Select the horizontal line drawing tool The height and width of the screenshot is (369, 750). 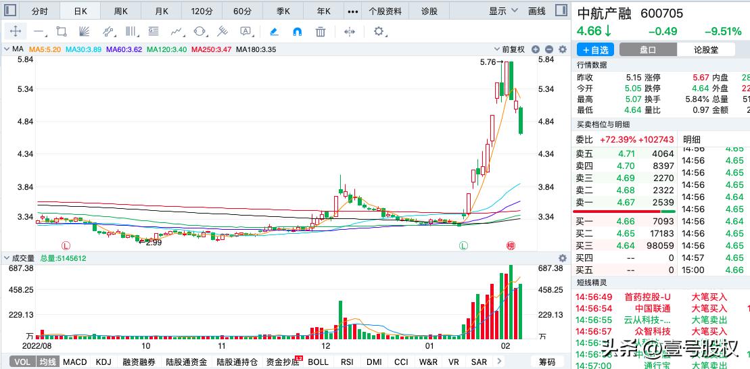click(x=39, y=32)
